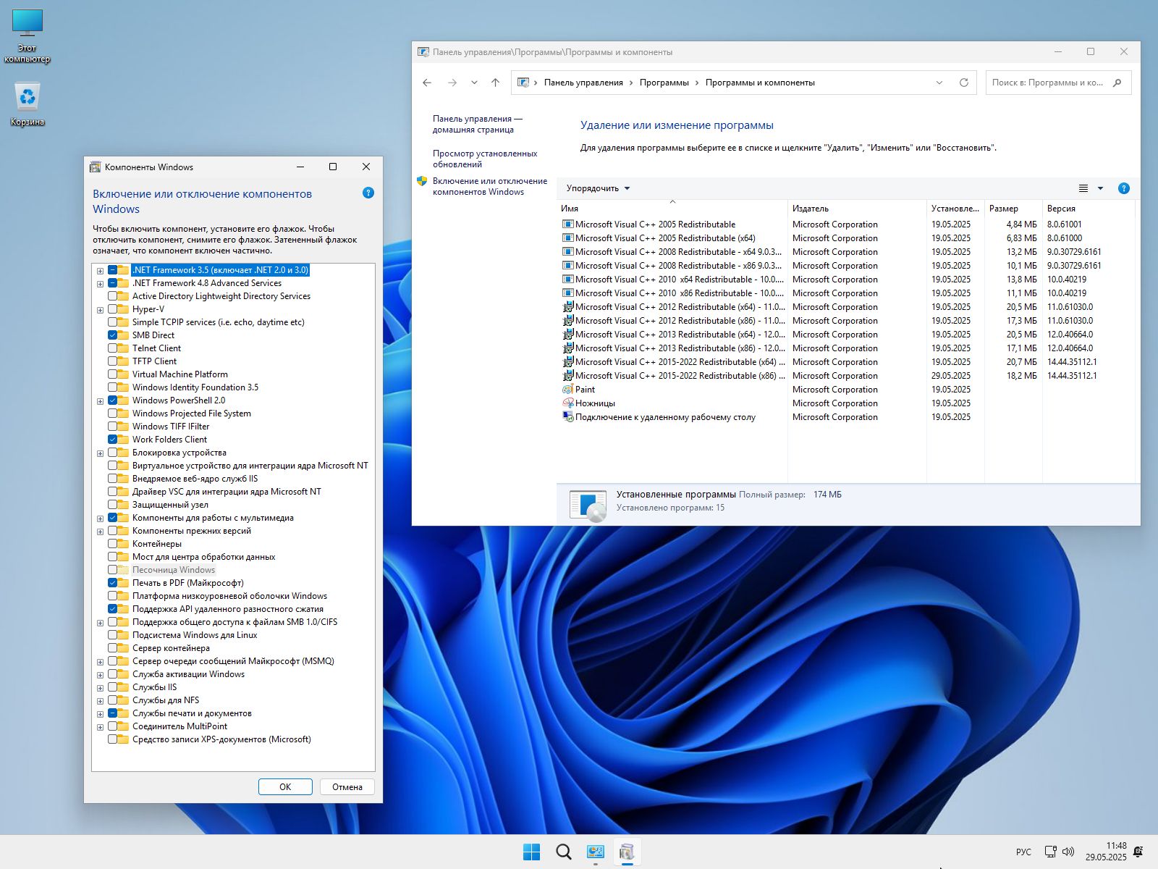This screenshot has width=1158, height=869.
Task: Toggle Windows PowerShell 2.0 checkbox
Action: (113, 400)
